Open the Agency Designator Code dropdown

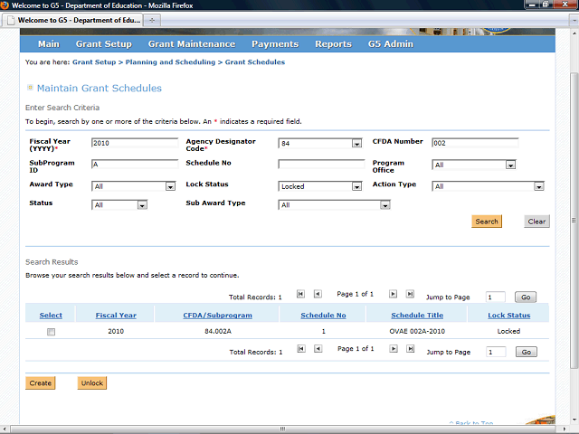pos(356,144)
